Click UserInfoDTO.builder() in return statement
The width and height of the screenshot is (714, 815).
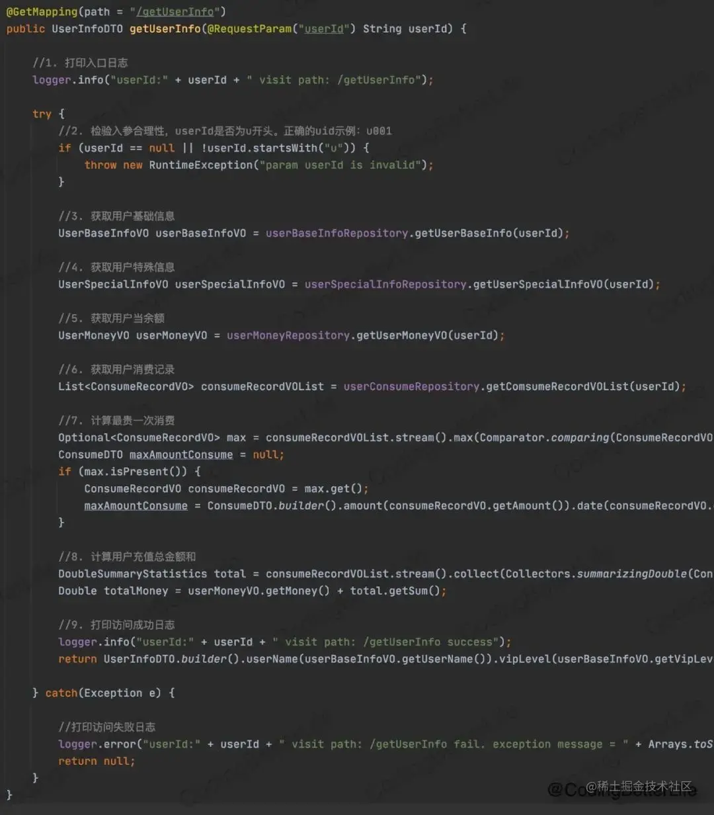[x=171, y=659]
